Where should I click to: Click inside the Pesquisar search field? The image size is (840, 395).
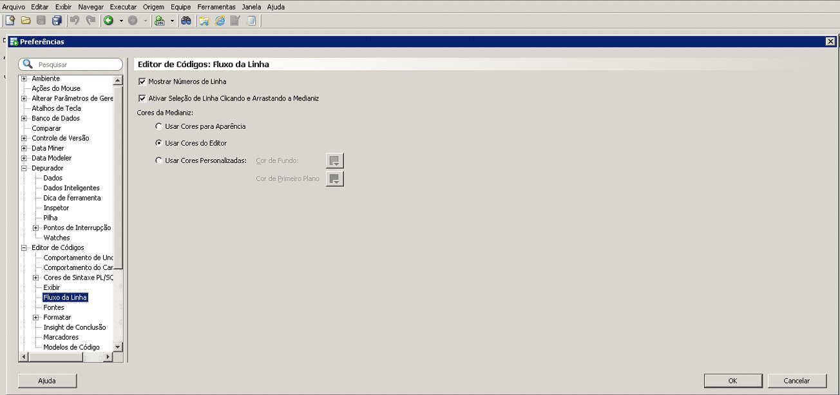click(x=71, y=64)
